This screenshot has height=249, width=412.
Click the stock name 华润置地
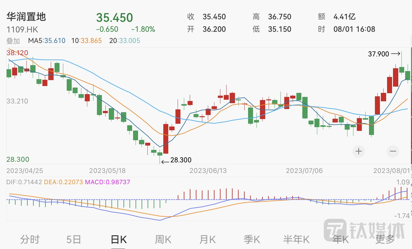click(x=26, y=17)
